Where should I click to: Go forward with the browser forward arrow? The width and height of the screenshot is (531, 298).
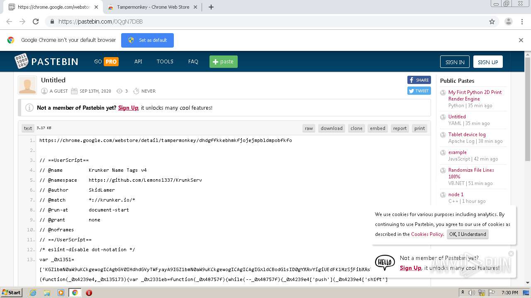click(22, 22)
